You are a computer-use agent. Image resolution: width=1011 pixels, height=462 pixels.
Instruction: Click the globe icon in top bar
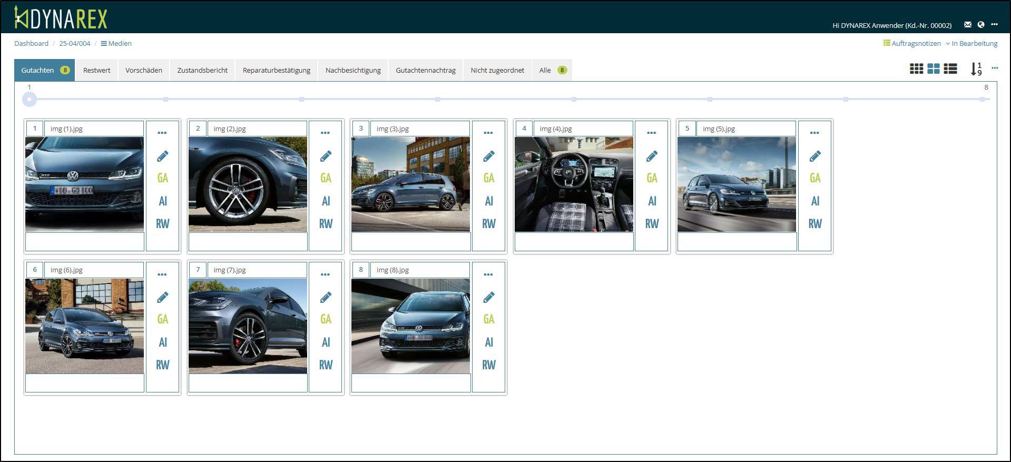click(980, 25)
